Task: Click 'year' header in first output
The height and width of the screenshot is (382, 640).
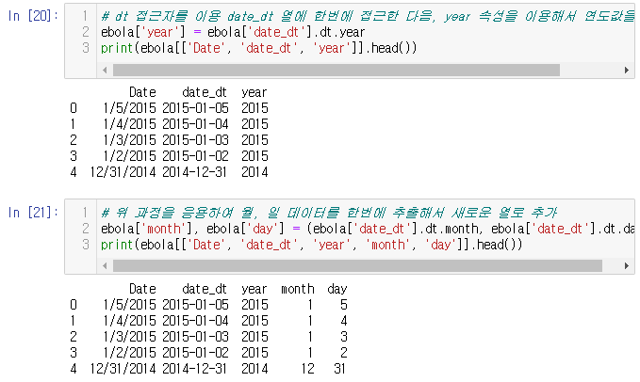Action: (254, 93)
